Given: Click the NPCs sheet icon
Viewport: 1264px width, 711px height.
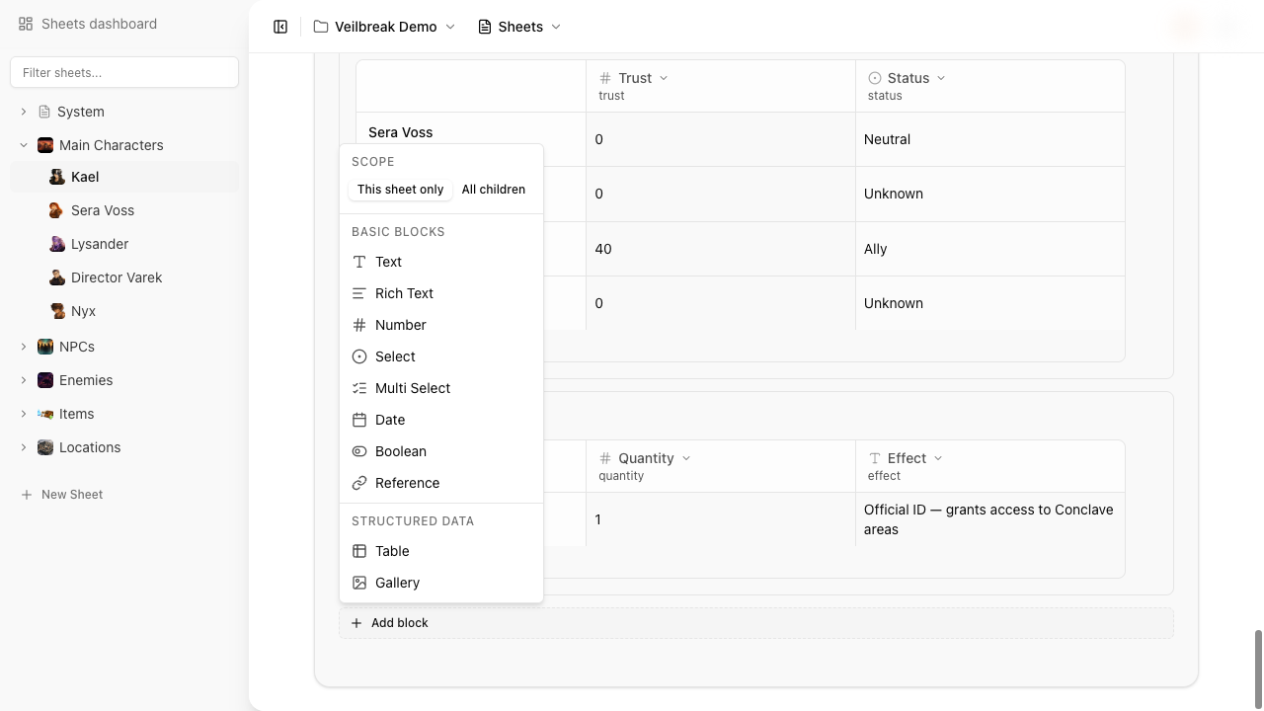Looking at the screenshot, I should click(45, 347).
